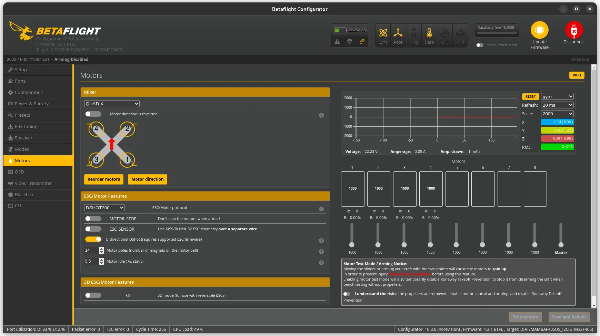Open help for ESC/Motor protocol
Viewport: 600px width, 336px height.
(x=321, y=209)
